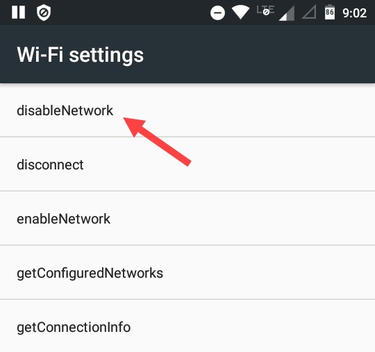This screenshot has width=375, height=352.
Task: Tap the first cellular signal icon
Action: point(287,13)
